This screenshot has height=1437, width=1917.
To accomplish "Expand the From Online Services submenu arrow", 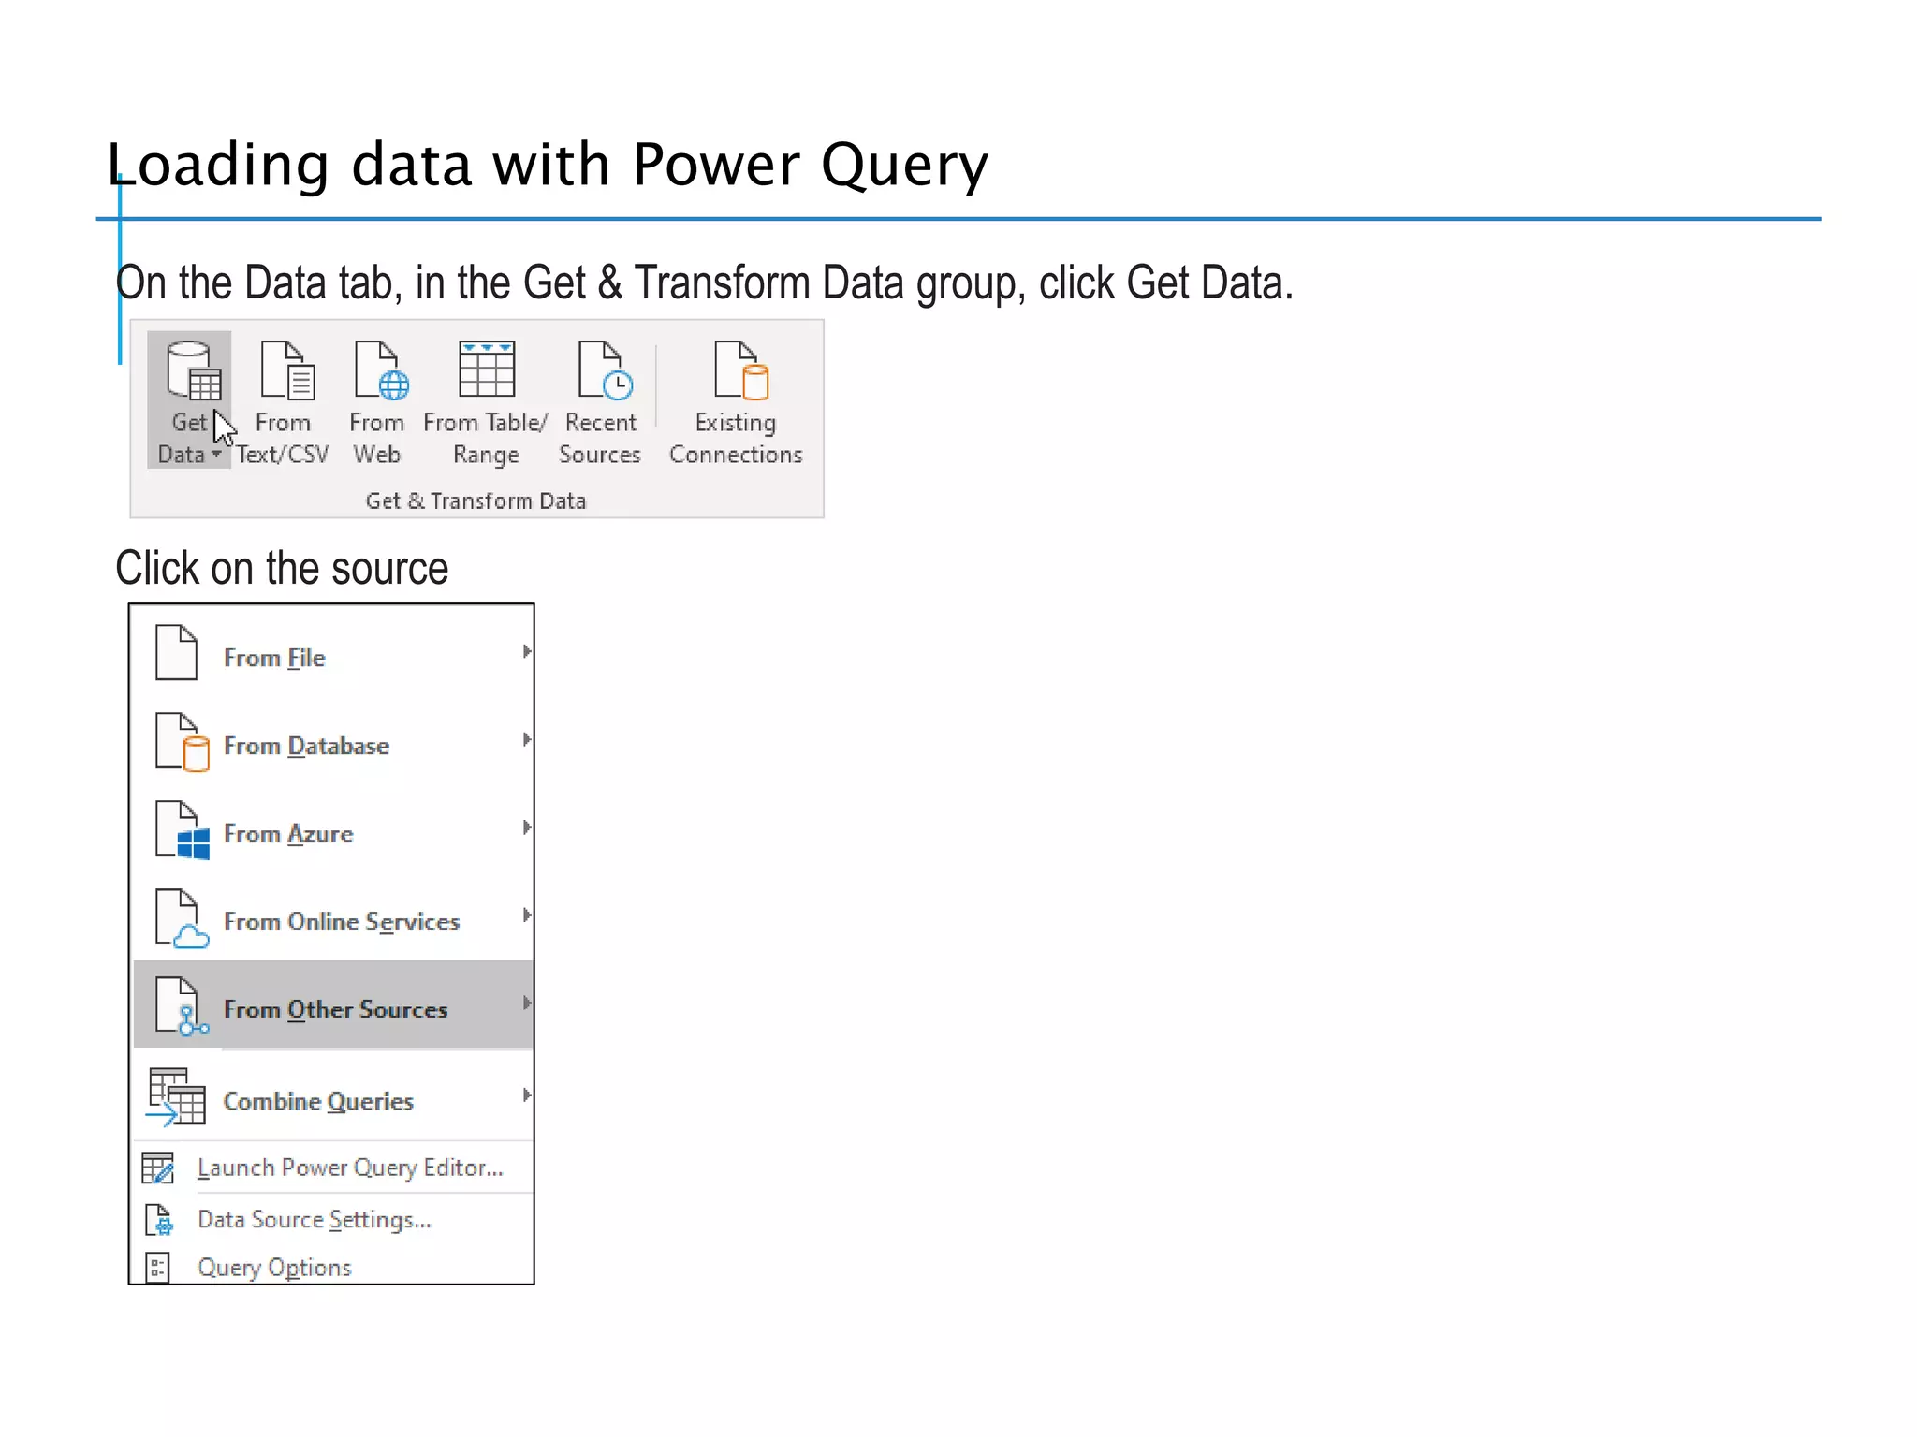I will 526,915.
